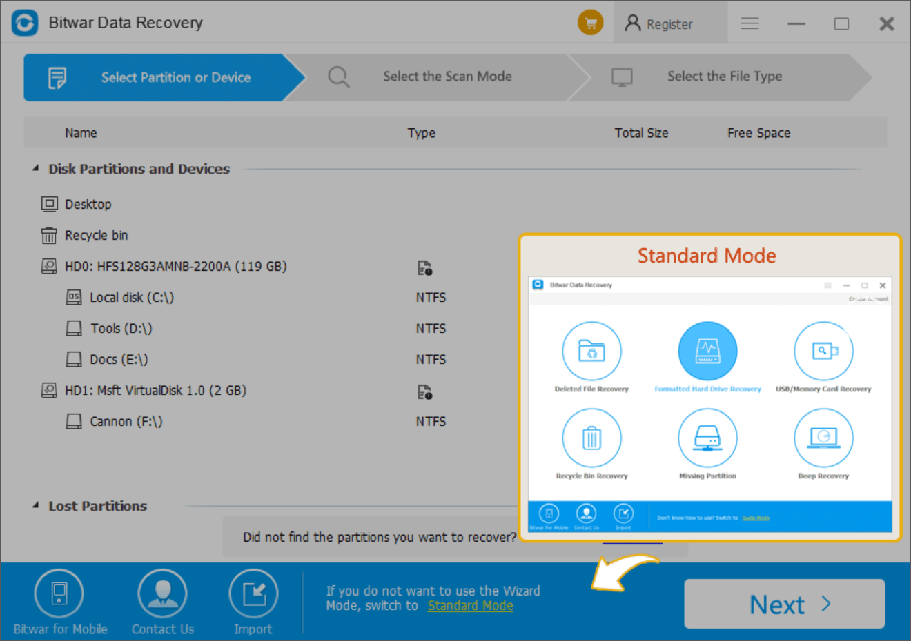Image resolution: width=911 pixels, height=641 pixels.
Task: Select the Cannon (F:\) partition
Action: pyautogui.click(x=126, y=422)
